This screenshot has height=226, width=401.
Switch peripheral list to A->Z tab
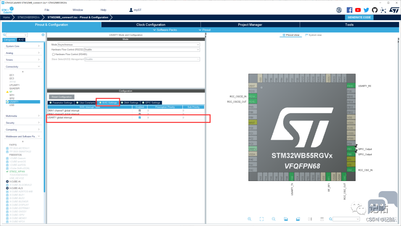coord(21,40)
